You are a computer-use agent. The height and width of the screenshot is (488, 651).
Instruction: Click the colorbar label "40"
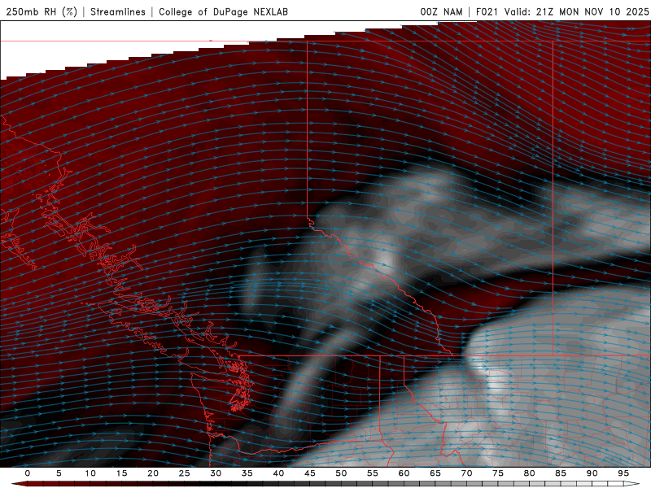(x=278, y=473)
